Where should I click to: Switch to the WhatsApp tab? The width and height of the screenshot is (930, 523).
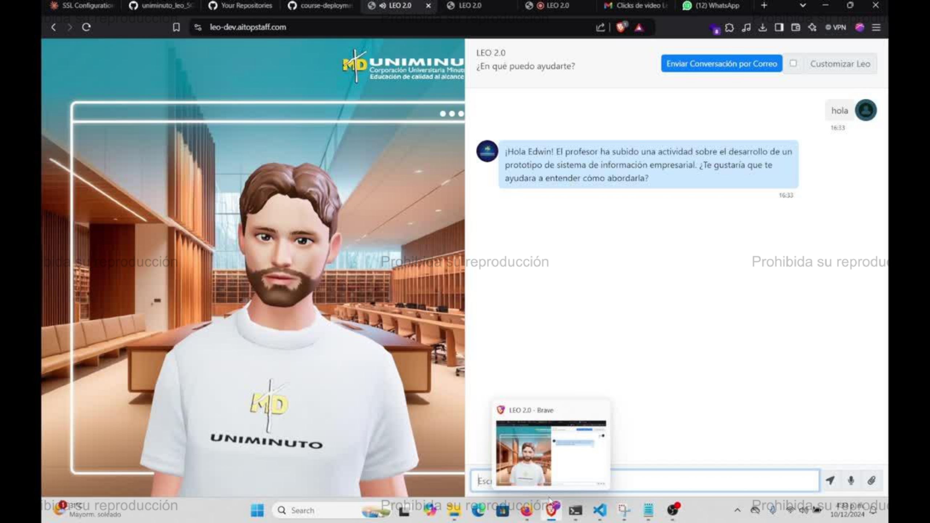coord(711,5)
